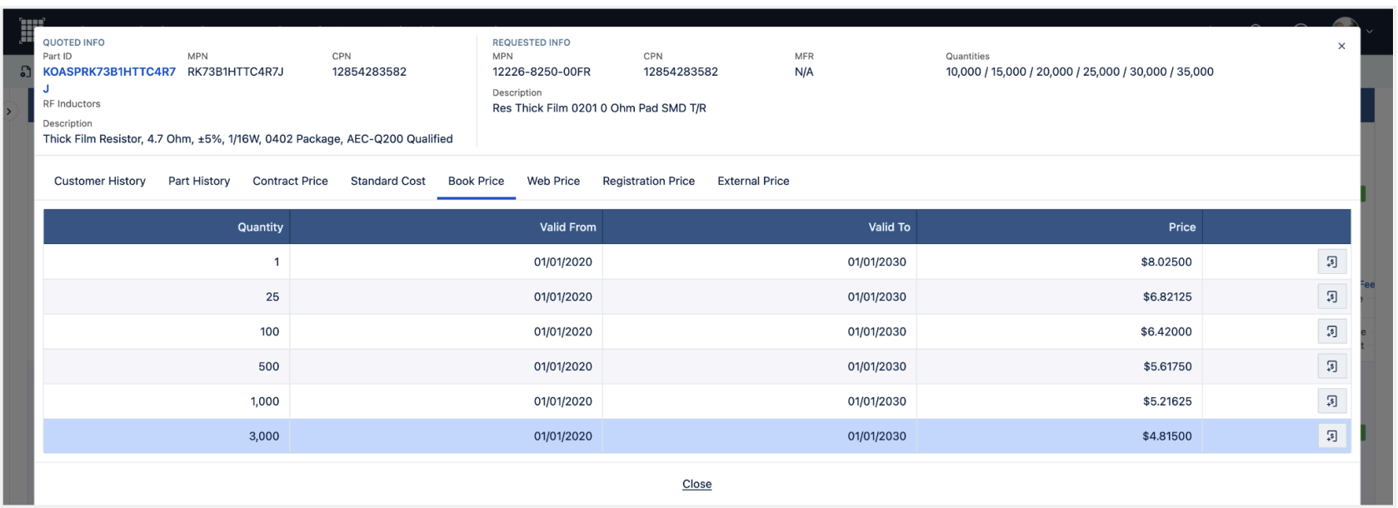Open the Registration Price tab
The height and width of the screenshot is (508, 1398).
click(x=648, y=181)
